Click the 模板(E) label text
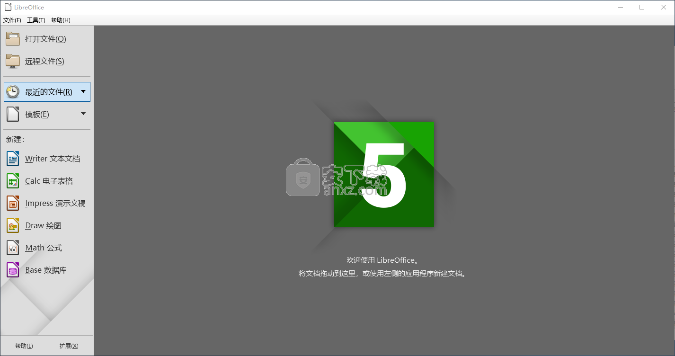675x356 pixels. click(37, 114)
